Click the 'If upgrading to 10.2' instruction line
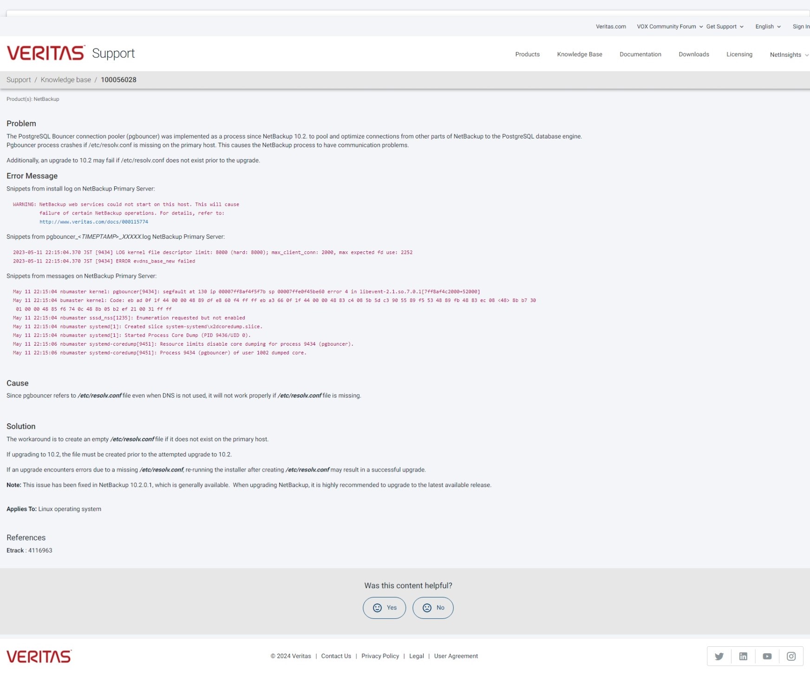 click(x=119, y=455)
